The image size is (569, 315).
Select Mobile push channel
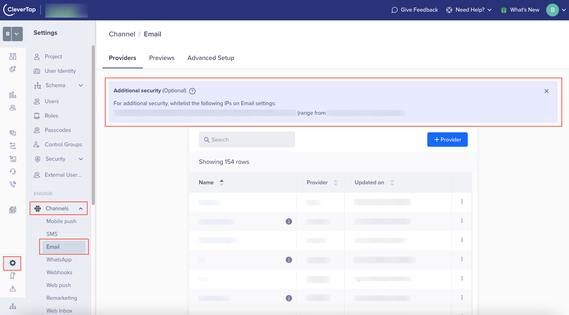[x=61, y=221]
